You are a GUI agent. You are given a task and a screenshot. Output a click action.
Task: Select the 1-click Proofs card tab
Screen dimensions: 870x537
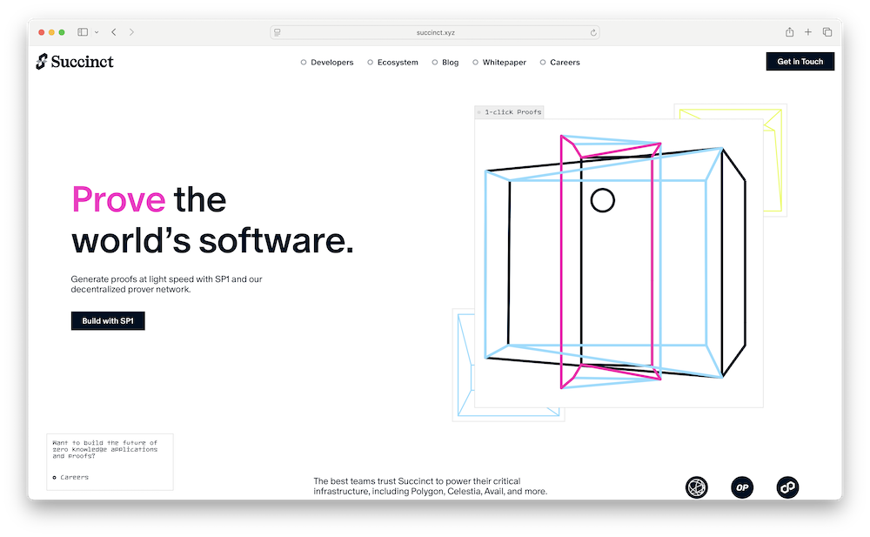(509, 112)
